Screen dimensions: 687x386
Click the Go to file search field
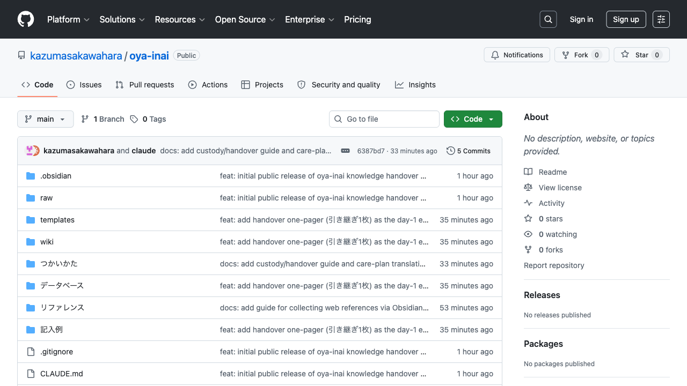384,119
